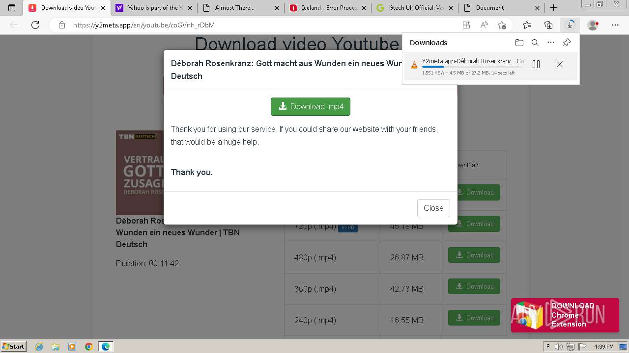This screenshot has width=629, height=353.
Task: Open downloads folder icon
Action: pyautogui.click(x=519, y=43)
